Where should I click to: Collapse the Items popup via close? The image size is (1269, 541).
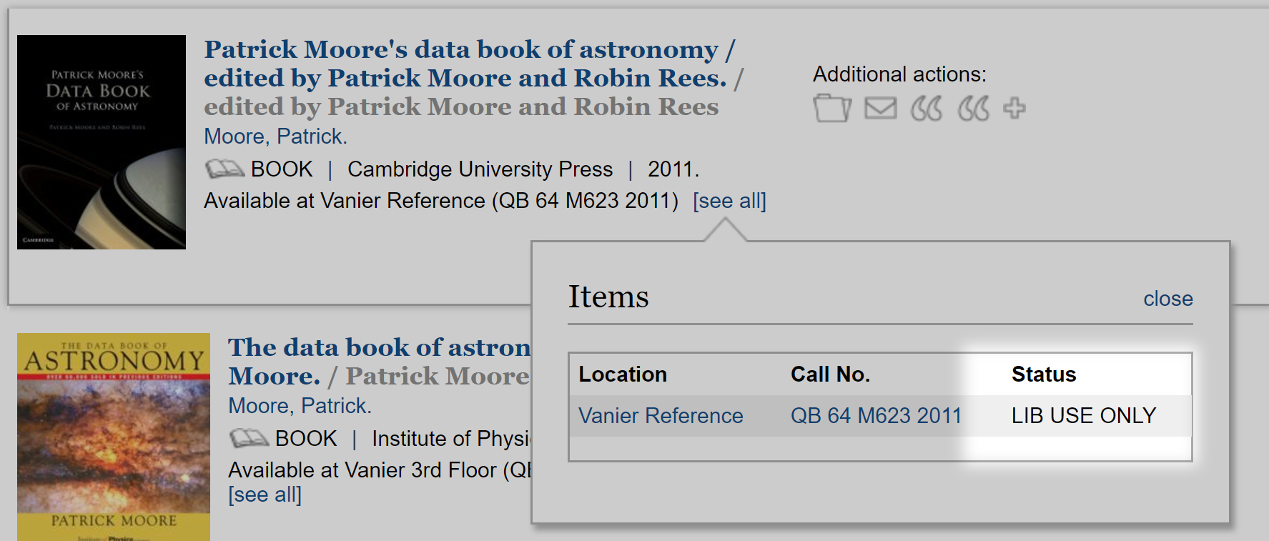pyautogui.click(x=1168, y=299)
